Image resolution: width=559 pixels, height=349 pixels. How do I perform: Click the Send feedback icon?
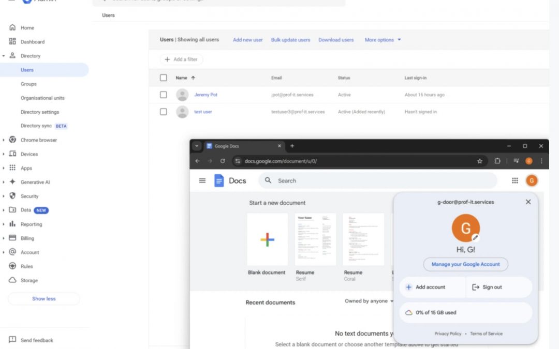point(12,340)
